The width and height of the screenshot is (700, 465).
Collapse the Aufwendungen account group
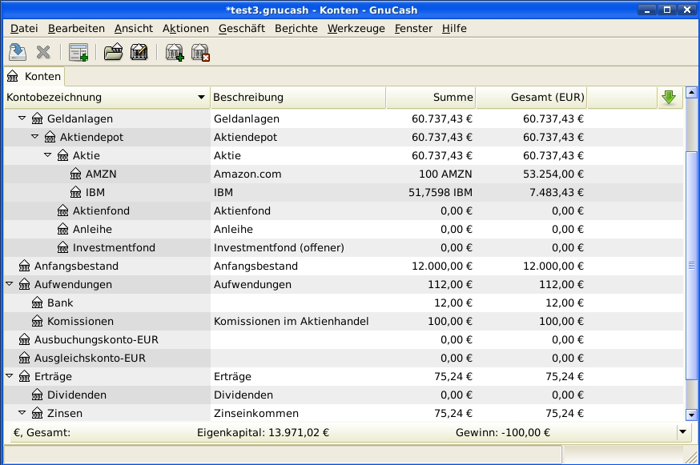(10, 284)
